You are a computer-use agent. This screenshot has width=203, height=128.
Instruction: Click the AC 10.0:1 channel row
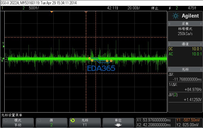click(185, 54)
